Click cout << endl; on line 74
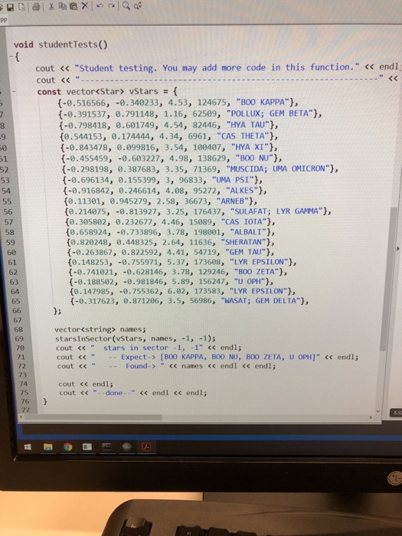The image size is (402, 536). (86, 384)
